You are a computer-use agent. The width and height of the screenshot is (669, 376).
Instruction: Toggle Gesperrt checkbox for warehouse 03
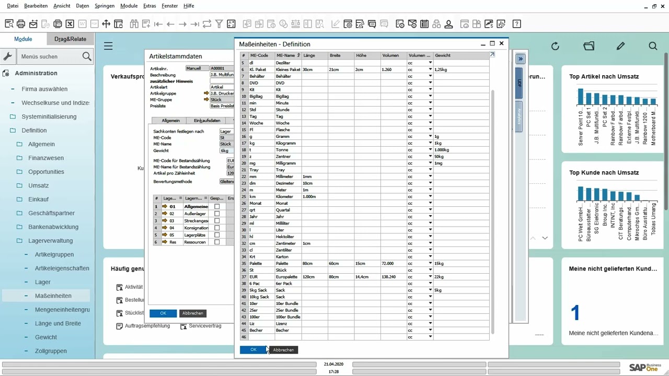coord(217,221)
